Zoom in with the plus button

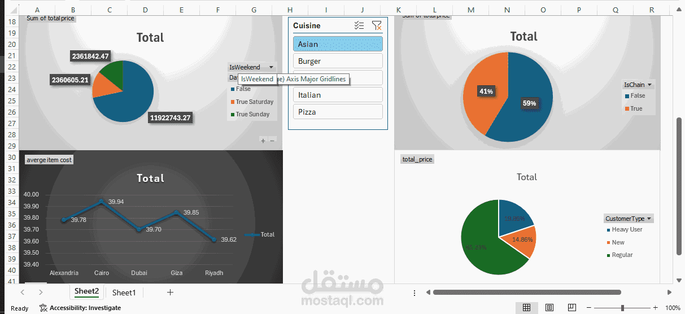[656, 308]
